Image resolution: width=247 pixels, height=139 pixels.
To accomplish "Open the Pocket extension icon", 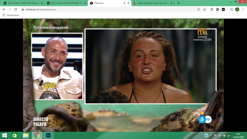I will [212, 9].
